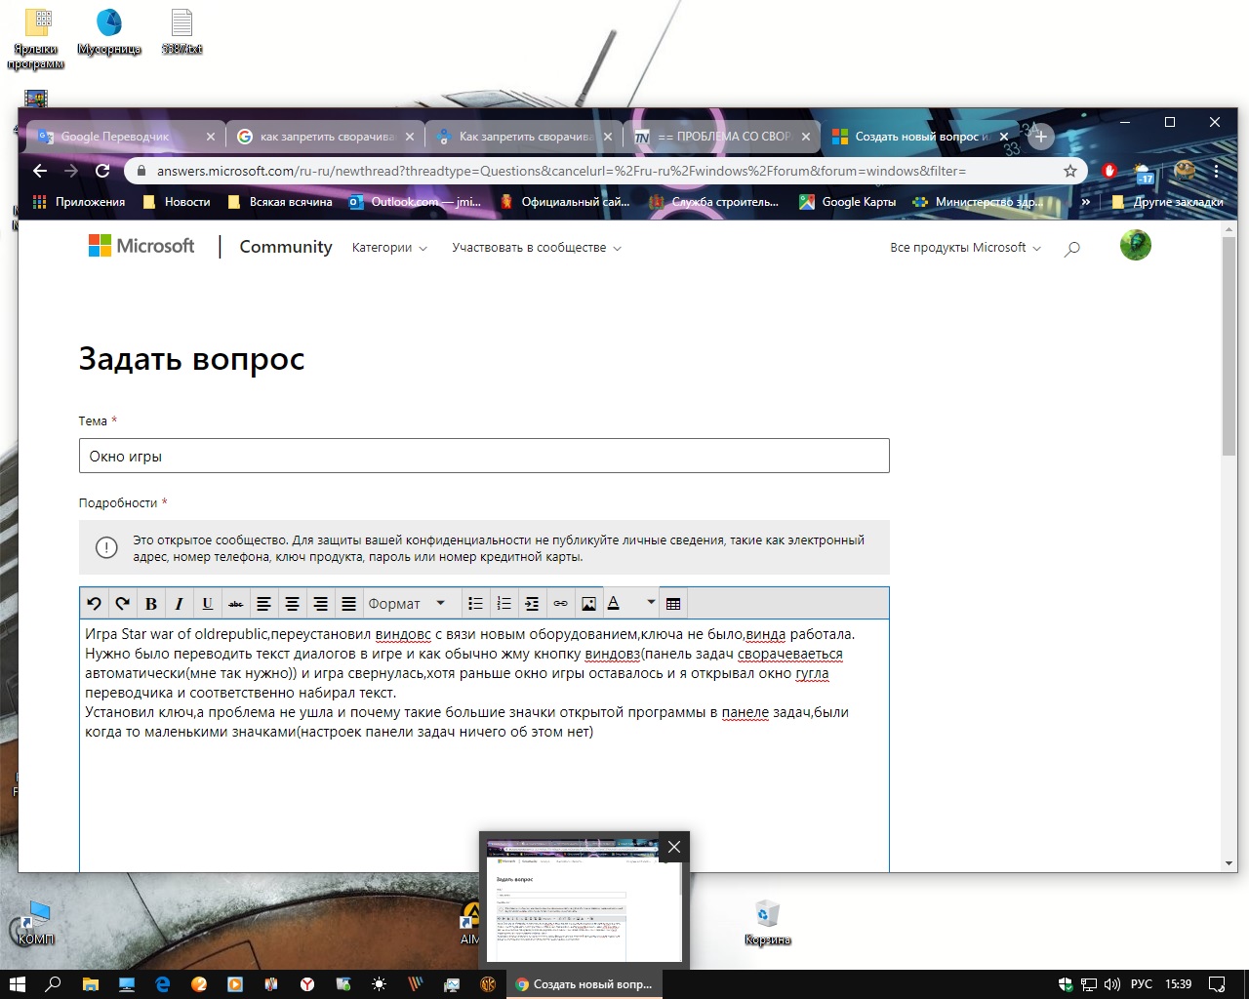Open notification center icon
The width and height of the screenshot is (1249, 999).
click(x=1217, y=984)
